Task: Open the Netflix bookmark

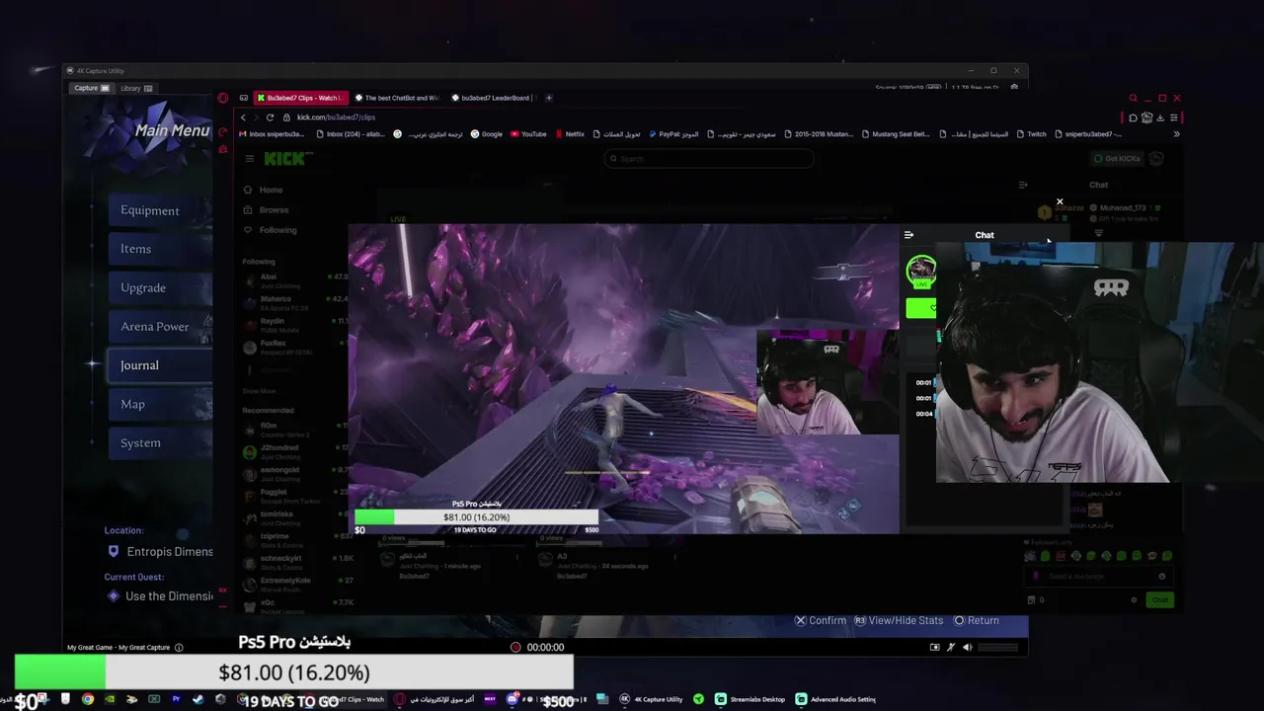Action: [570, 134]
